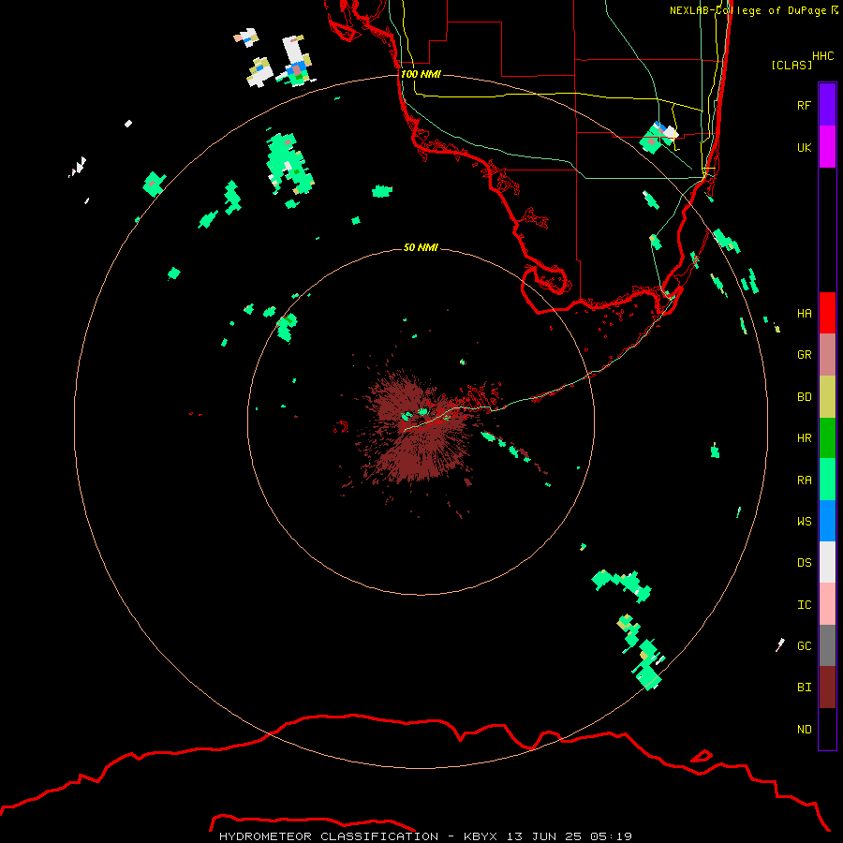Click the HA legend label
Screen dimensions: 843x843
point(805,313)
